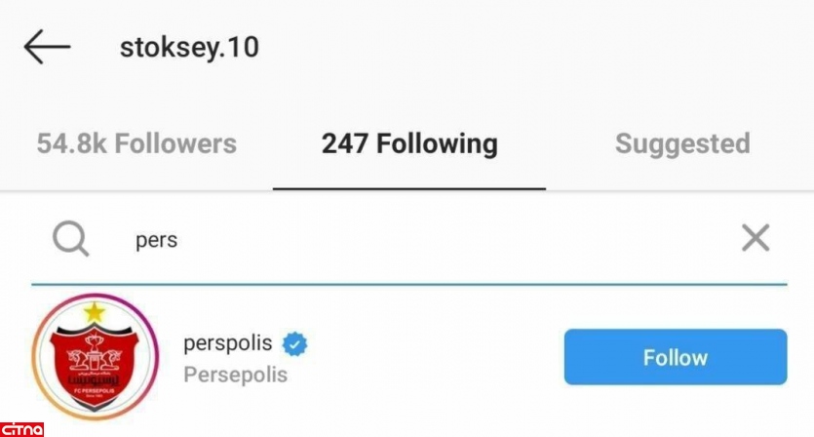Click the Persepolis display name
This screenshot has width=814, height=437.
235,375
